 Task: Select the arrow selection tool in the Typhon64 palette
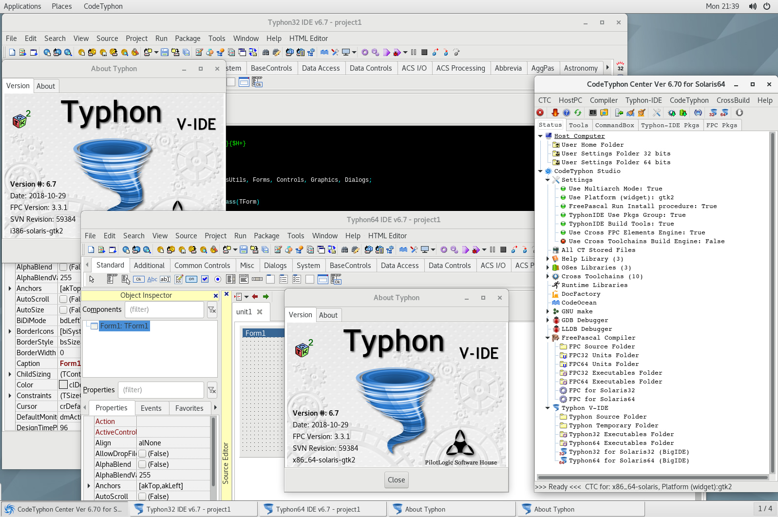(x=92, y=279)
